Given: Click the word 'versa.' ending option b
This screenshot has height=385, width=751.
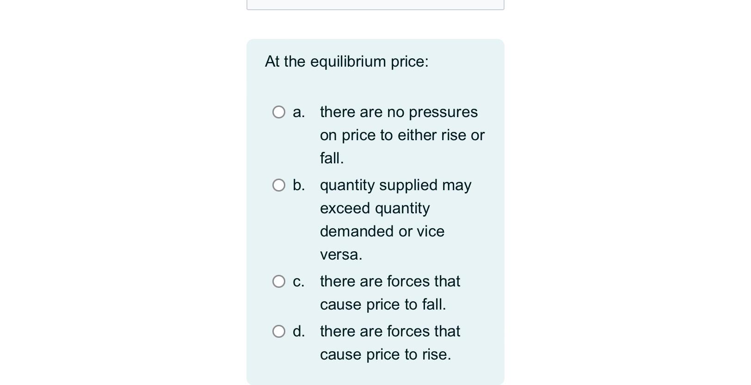Looking at the screenshot, I should pos(341,255).
